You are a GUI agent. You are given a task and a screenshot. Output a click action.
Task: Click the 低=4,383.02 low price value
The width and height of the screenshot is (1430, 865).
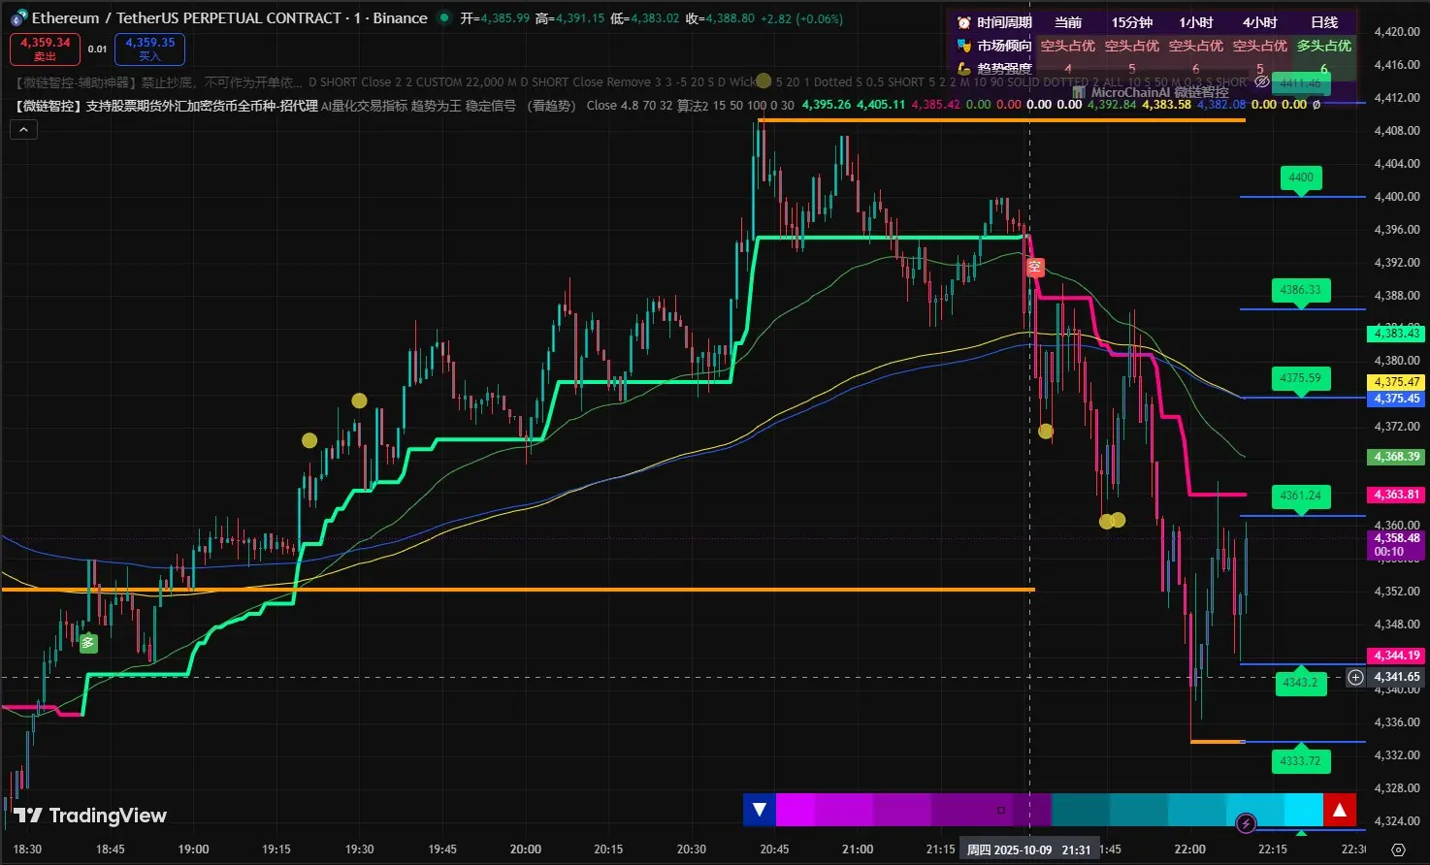(x=644, y=18)
